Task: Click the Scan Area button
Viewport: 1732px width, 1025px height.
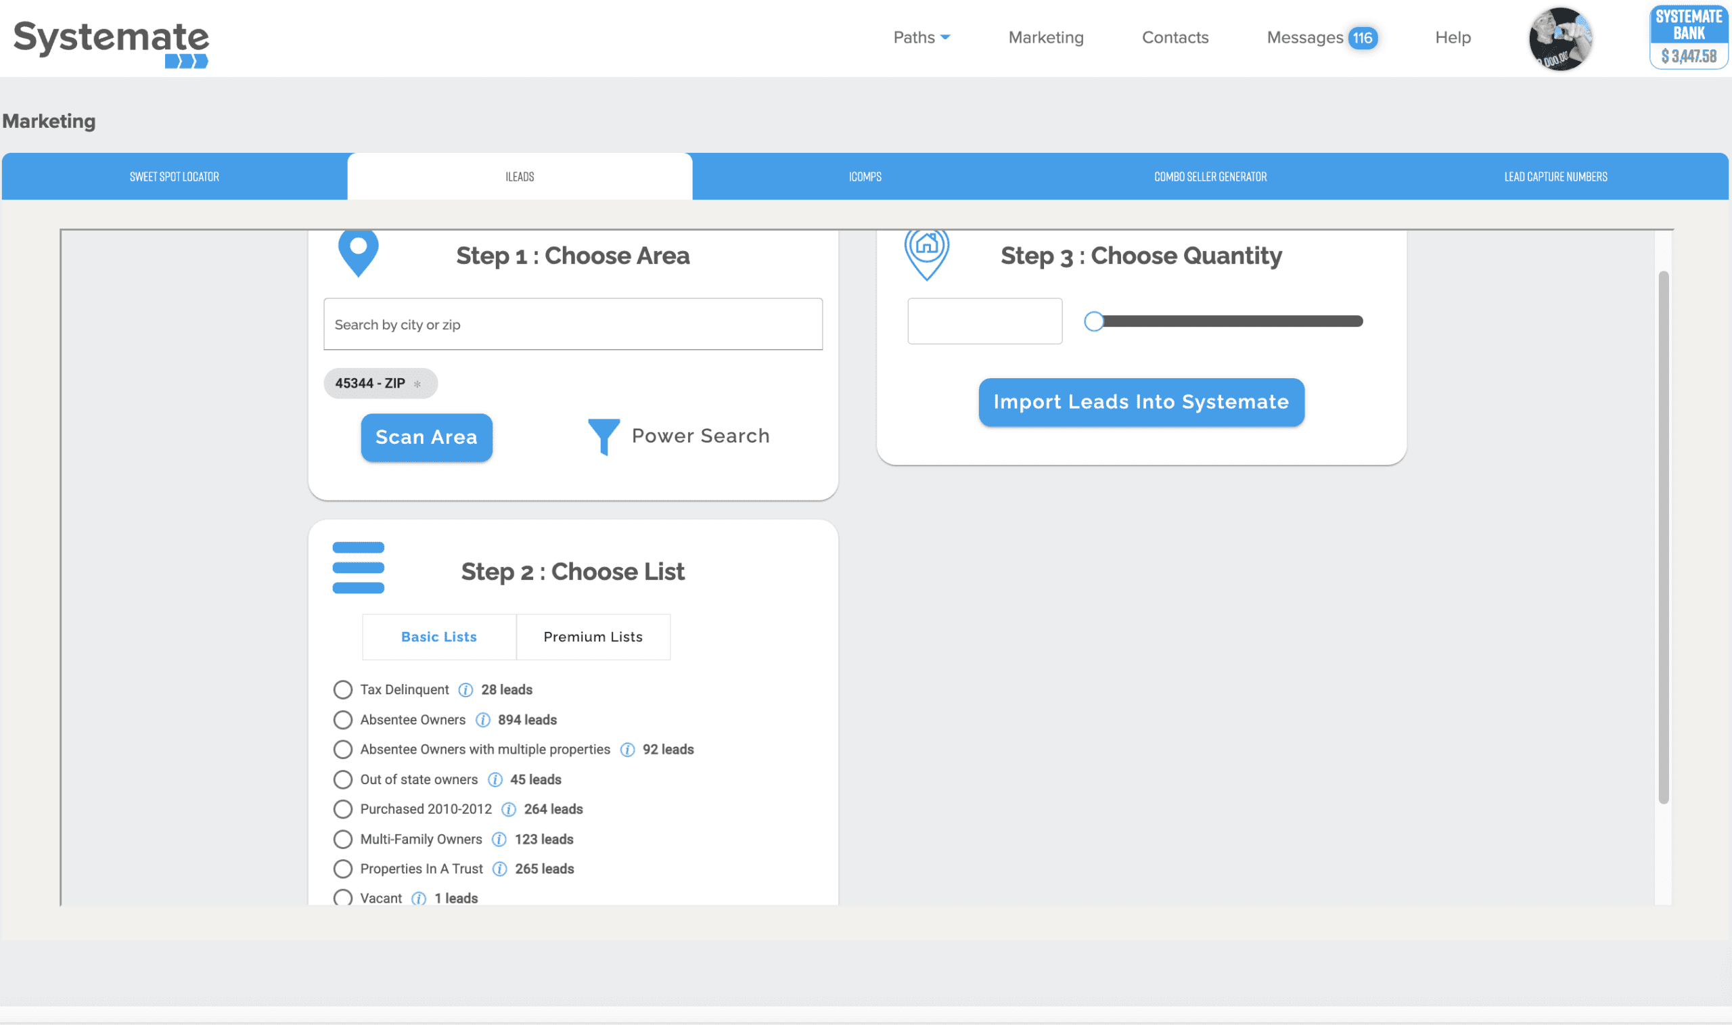Action: 427,437
